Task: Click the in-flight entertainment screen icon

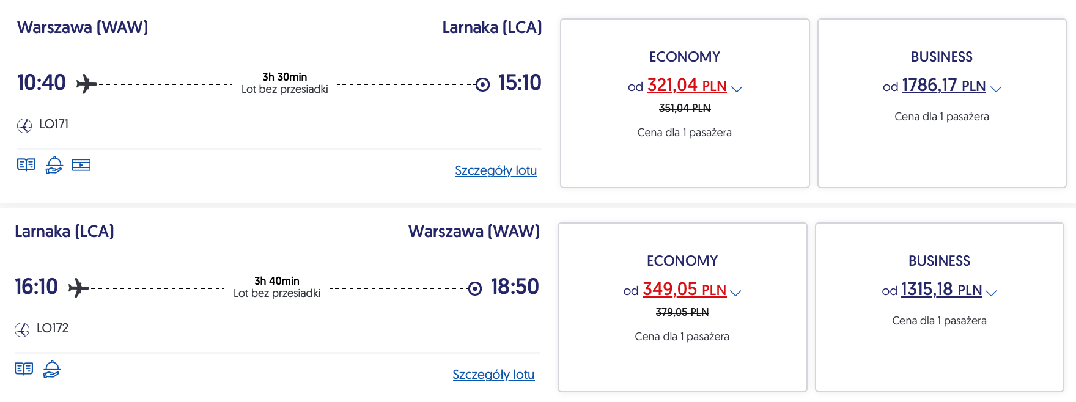Action: (81, 165)
